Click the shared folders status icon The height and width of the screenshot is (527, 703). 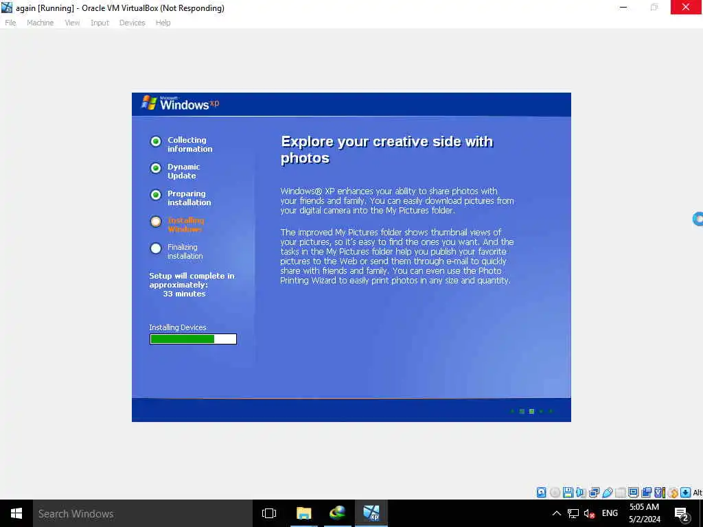tap(621, 493)
